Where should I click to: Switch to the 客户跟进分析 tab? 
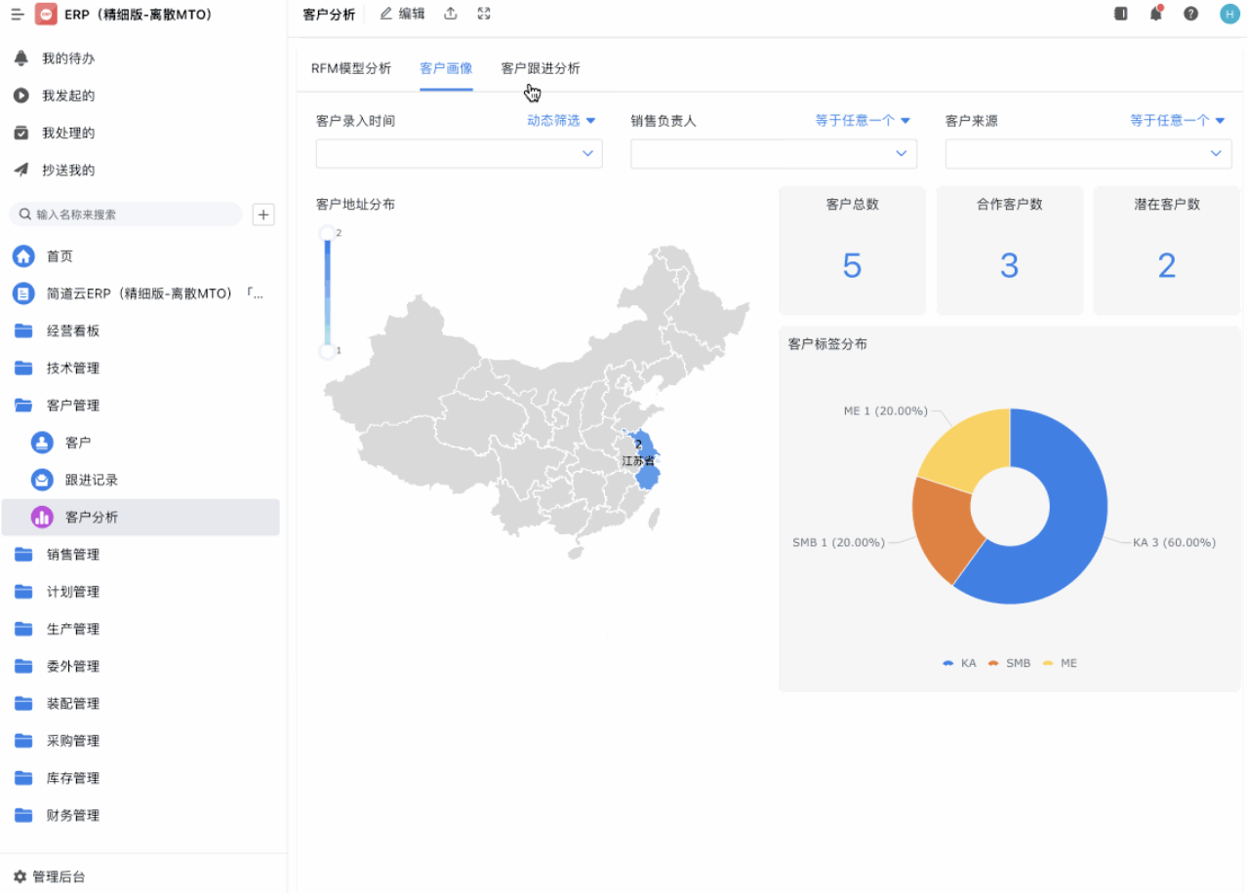point(541,68)
